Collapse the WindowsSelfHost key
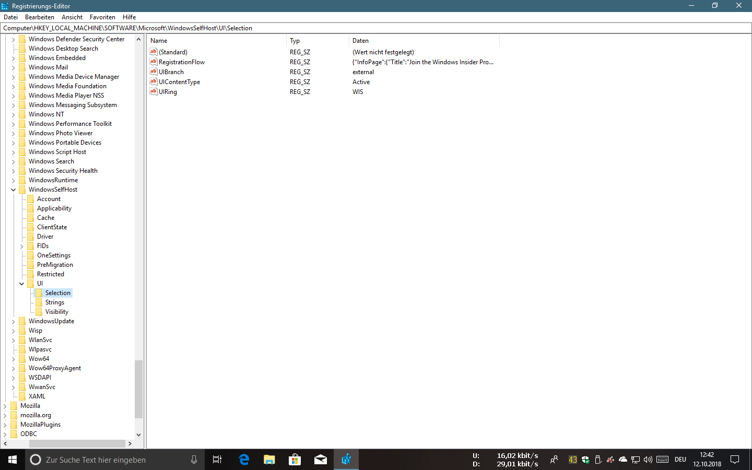Image resolution: width=752 pixels, height=470 pixels. point(14,190)
